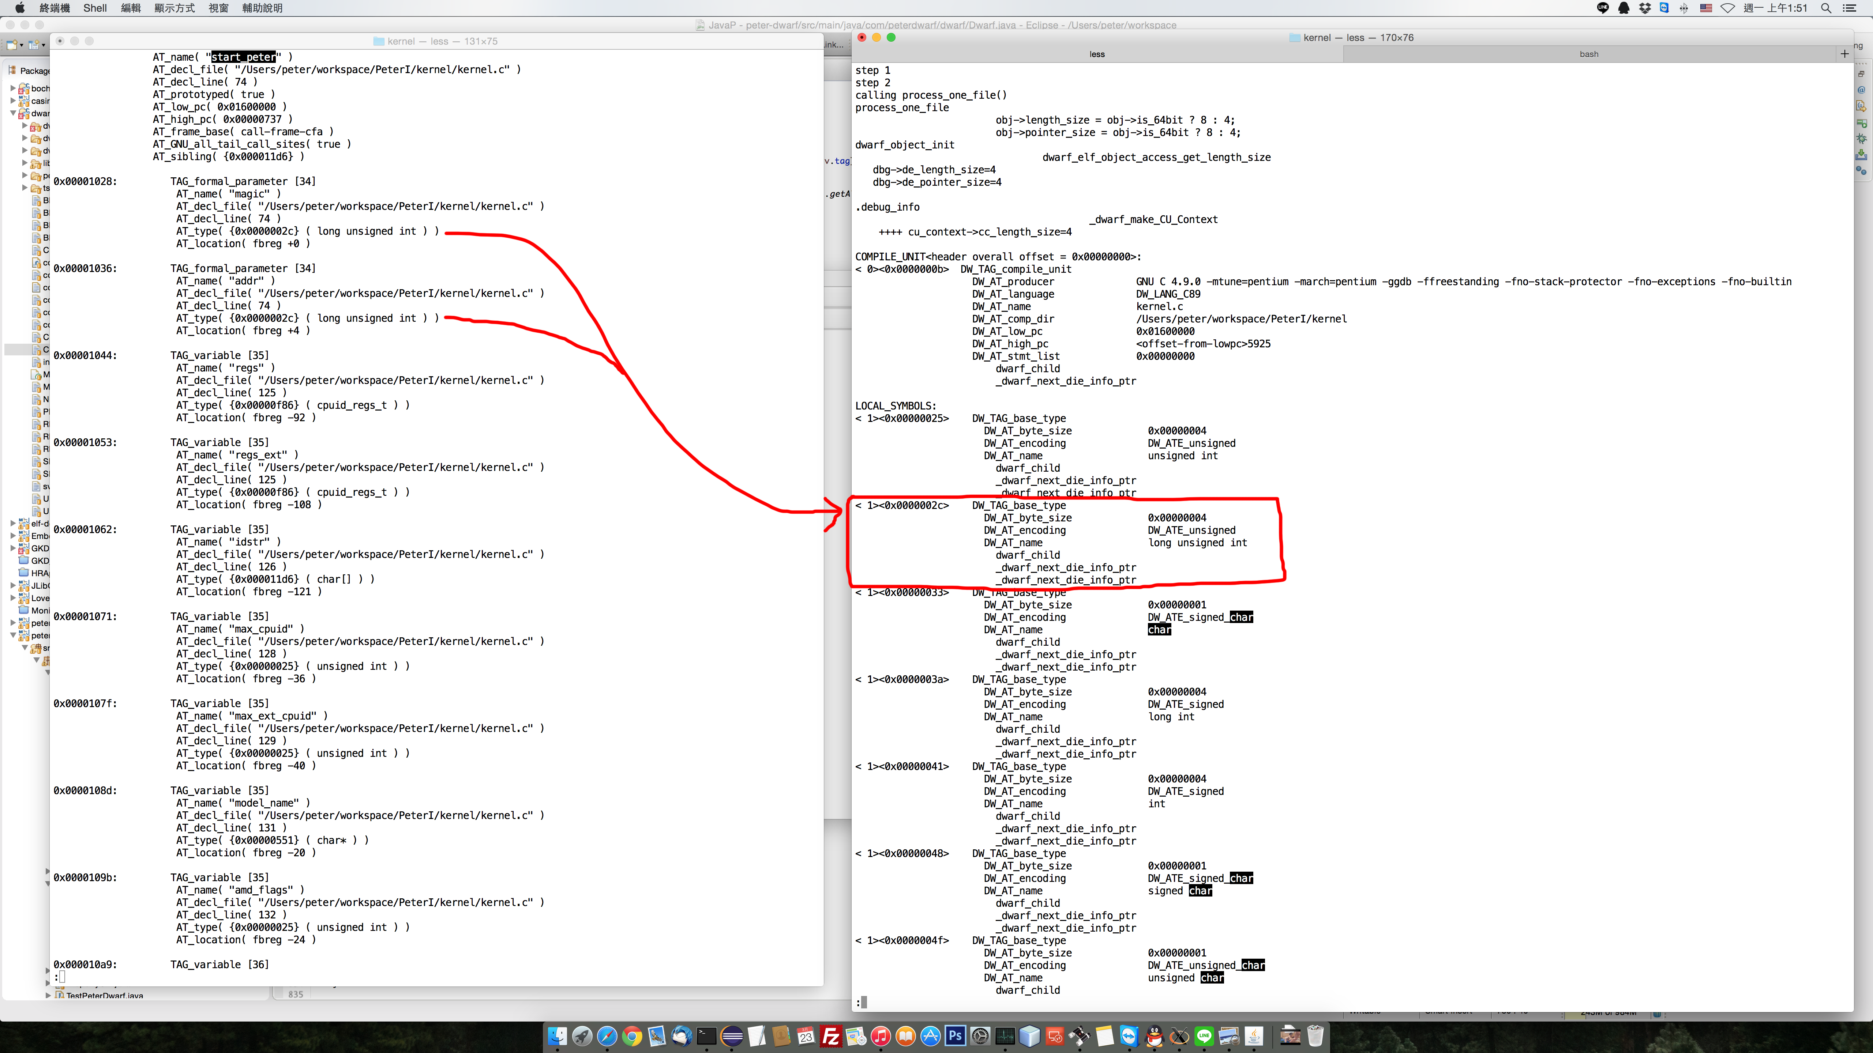Screen dimensions: 1873x1053
Task: Open the 輔助說明 menu
Action: click(262, 8)
